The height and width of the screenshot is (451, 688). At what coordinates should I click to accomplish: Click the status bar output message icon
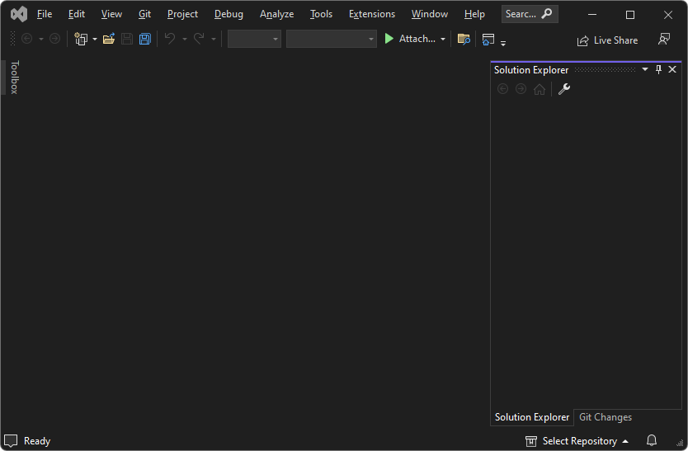pyautogui.click(x=11, y=440)
